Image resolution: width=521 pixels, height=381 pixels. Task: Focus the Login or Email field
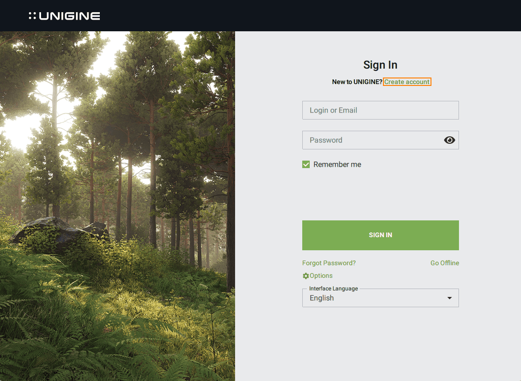coord(380,110)
